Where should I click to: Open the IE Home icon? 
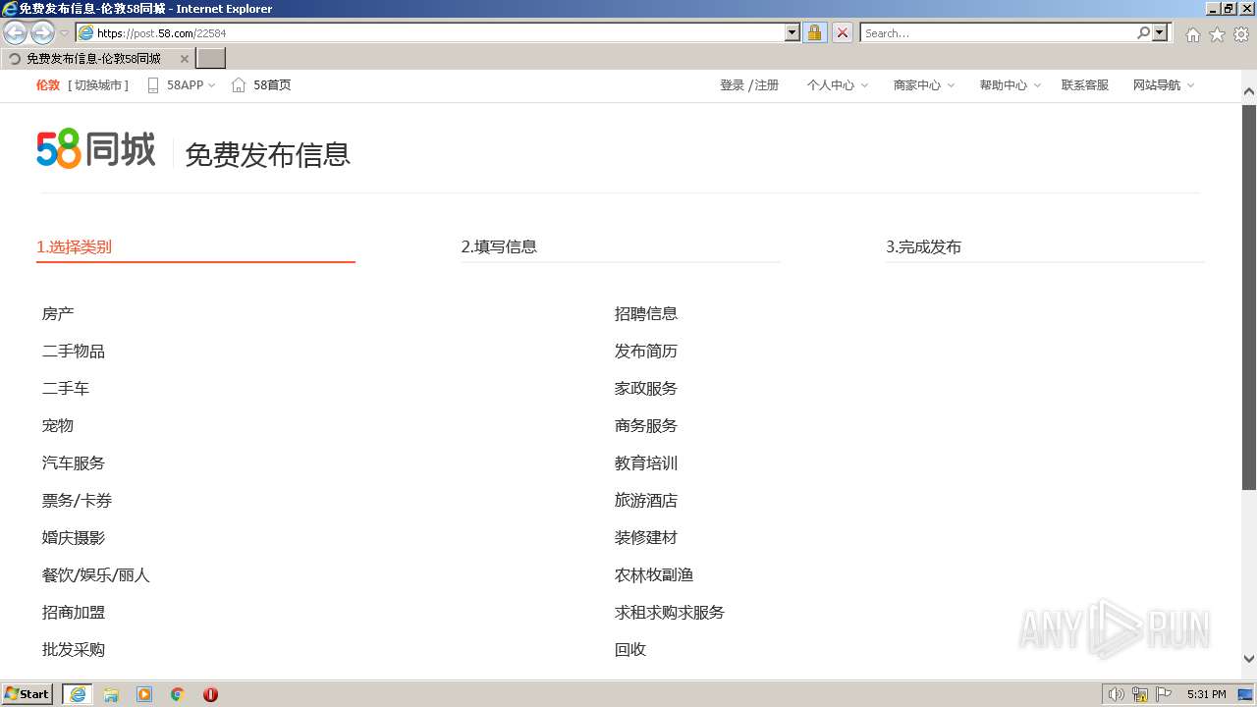[1192, 34]
